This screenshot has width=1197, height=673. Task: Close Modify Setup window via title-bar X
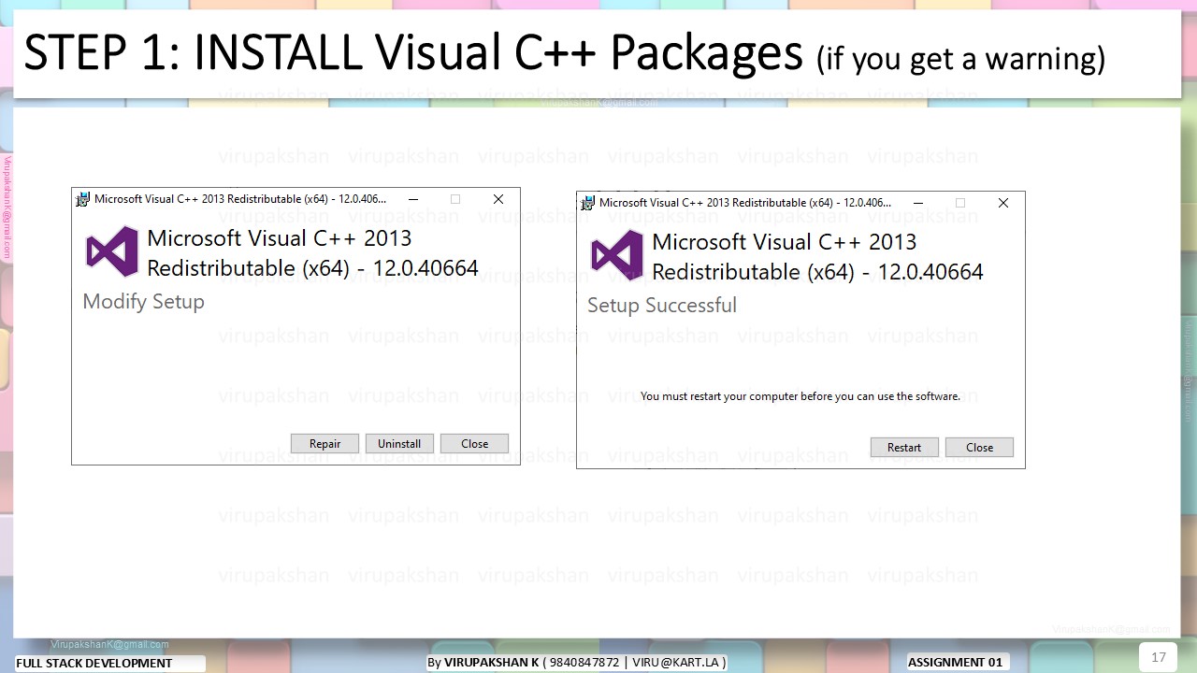498,199
